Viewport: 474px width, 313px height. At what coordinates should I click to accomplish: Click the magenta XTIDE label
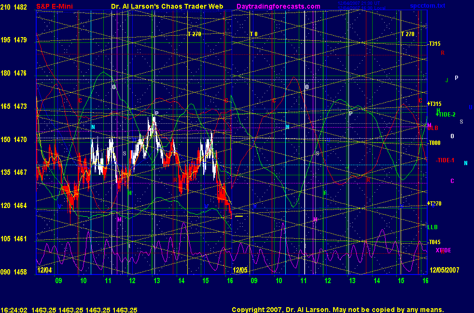pos(443,250)
